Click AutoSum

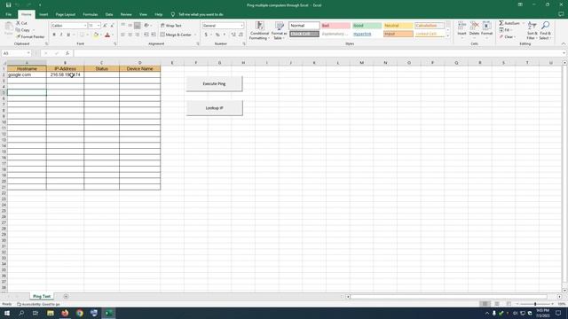(x=509, y=23)
